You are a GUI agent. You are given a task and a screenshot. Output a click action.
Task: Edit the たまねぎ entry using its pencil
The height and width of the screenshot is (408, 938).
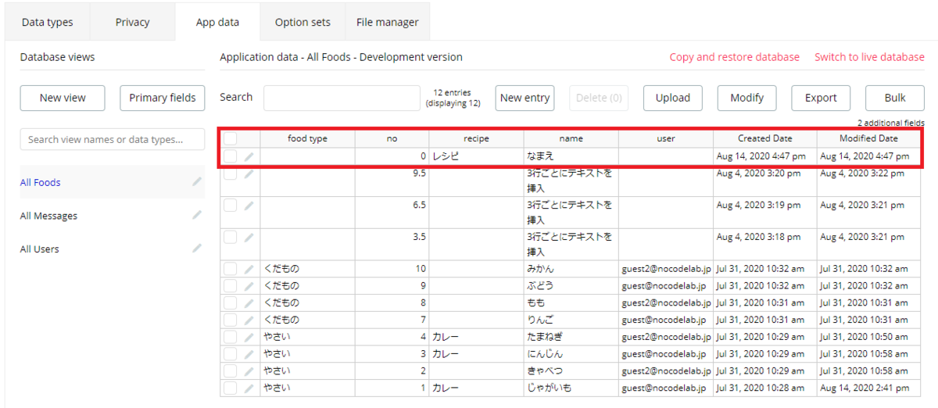(249, 337)
